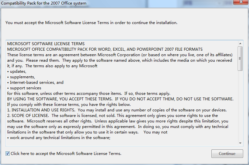This screenshot has width=249, height=165.
Task: Click the license scrollbar up arrow
Action: click(240, 43)
